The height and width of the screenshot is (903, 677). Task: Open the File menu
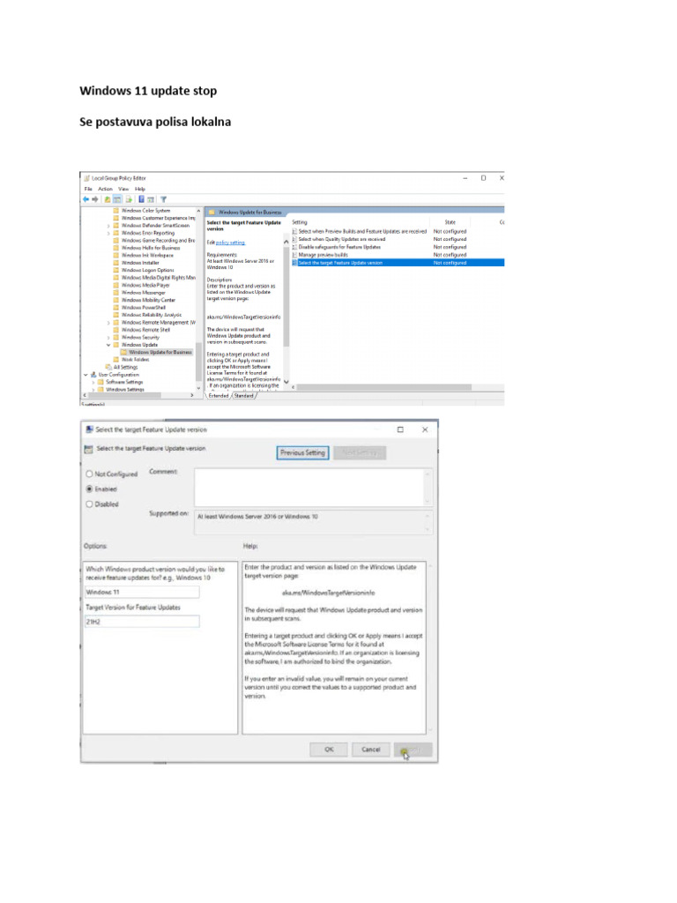coord(88,189)
